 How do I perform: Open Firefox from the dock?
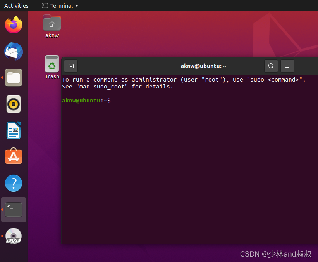pyautogui.click(x=14, y=25)
